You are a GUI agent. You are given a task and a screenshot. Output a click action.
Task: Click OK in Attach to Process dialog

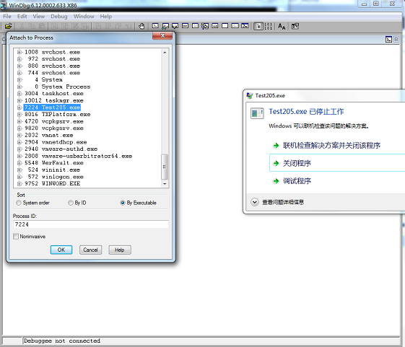pyautogui.click(x=61, y=250)
